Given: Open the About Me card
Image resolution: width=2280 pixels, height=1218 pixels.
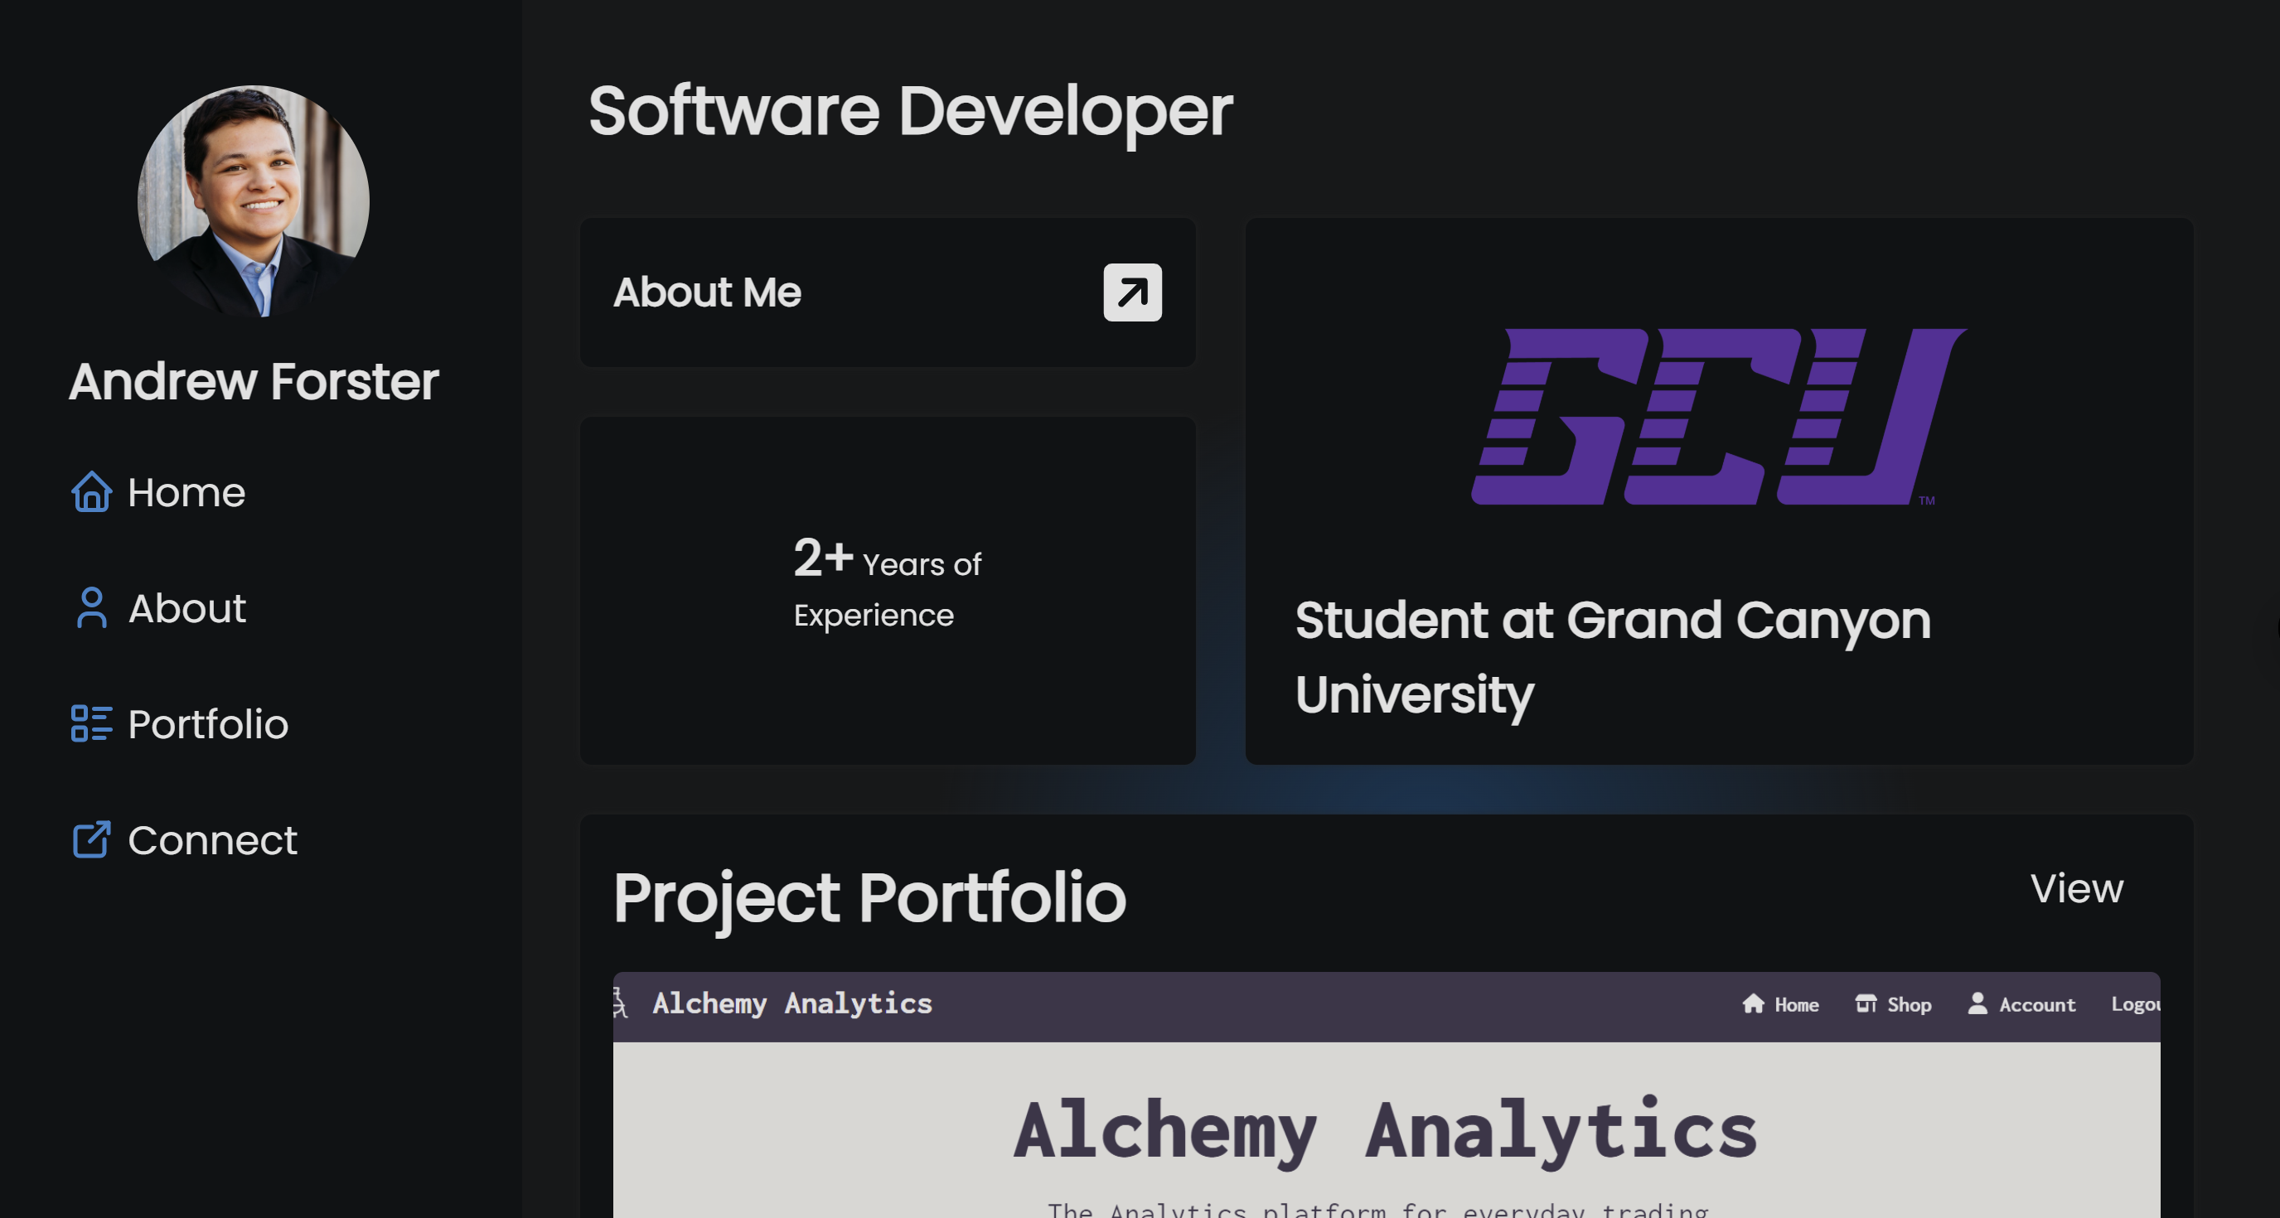Looking at the screenshot, I should click(887, 292).
